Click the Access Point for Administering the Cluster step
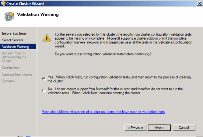203x137 pixels. click(x=14, y=57)
